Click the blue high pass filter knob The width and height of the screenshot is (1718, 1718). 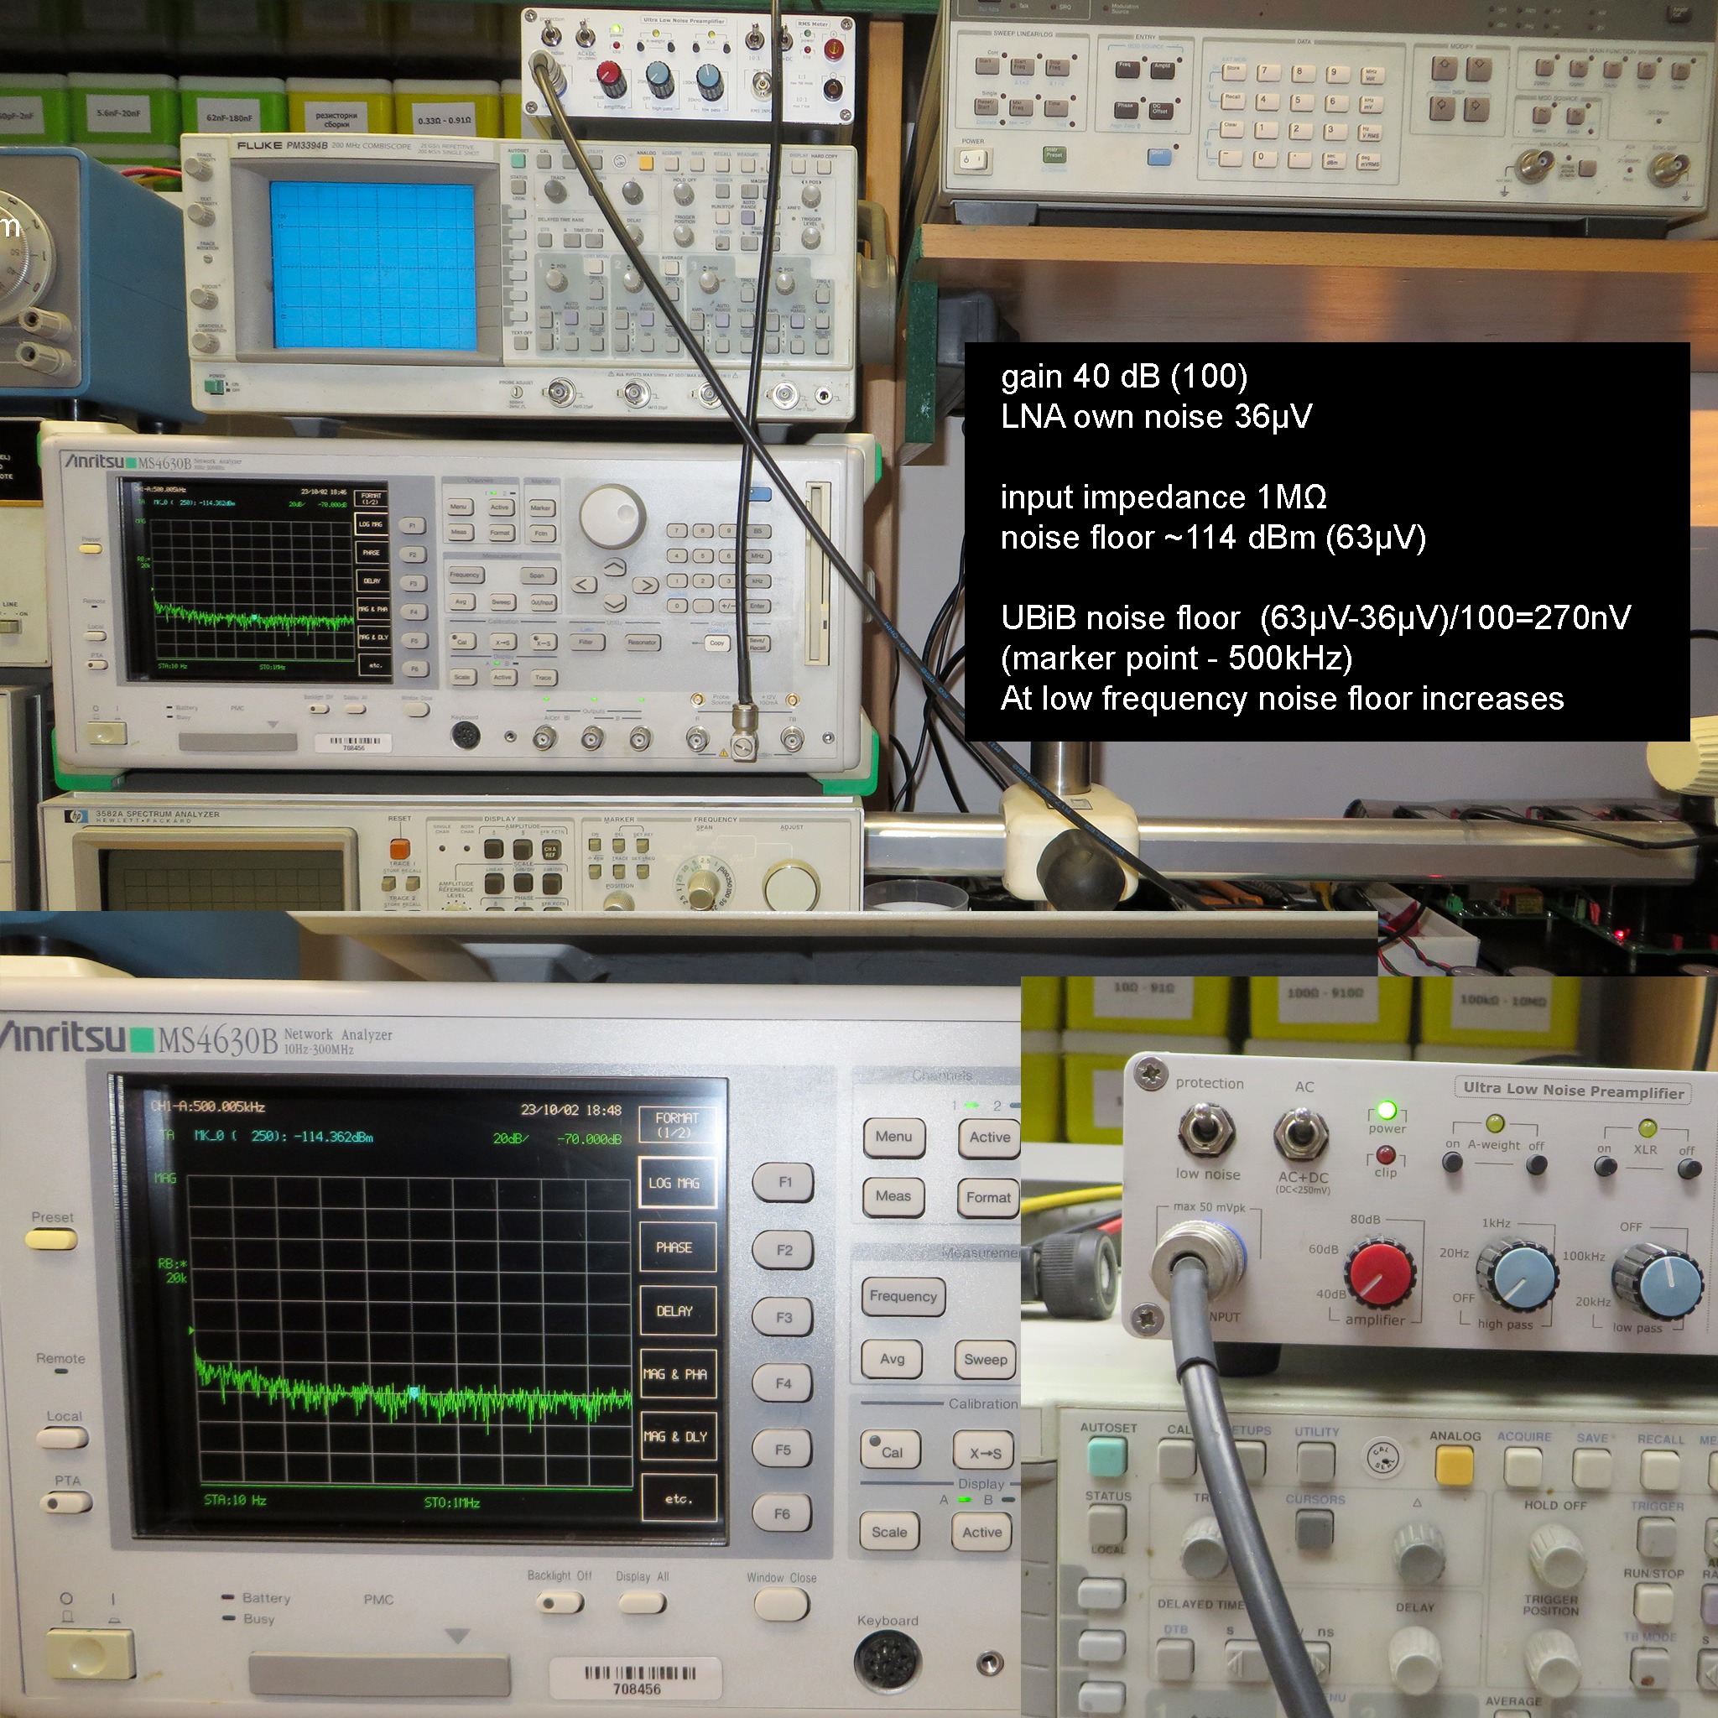click(1518, 1274)
